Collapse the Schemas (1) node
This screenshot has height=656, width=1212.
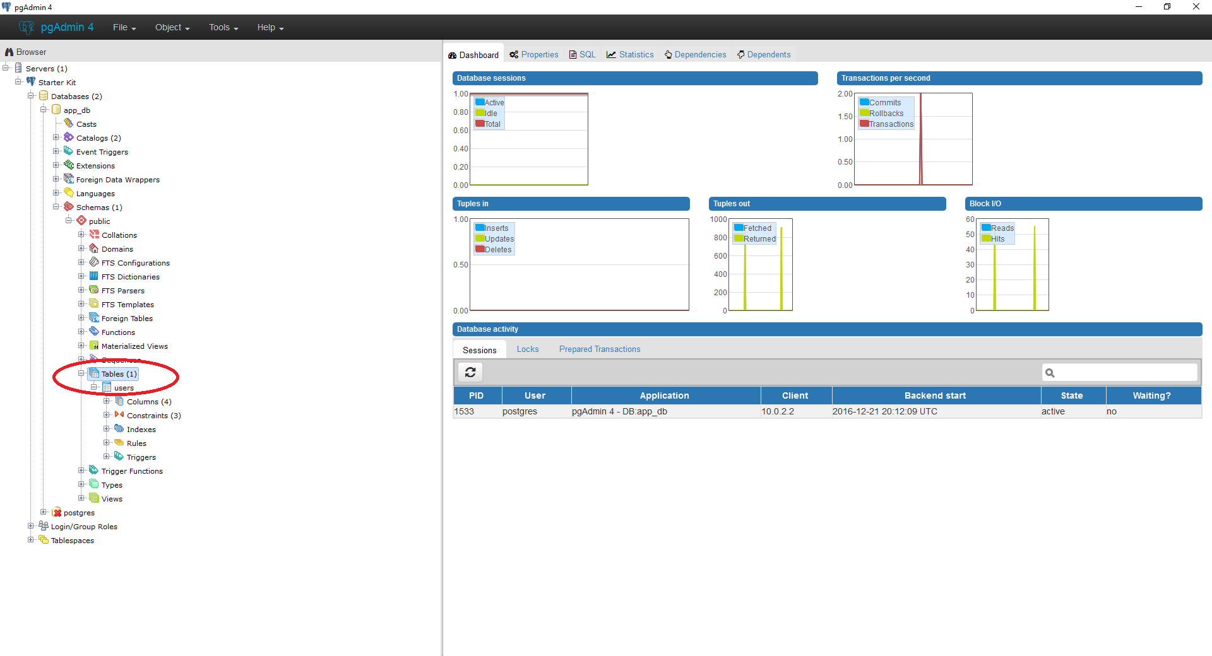tap(56, 207)
